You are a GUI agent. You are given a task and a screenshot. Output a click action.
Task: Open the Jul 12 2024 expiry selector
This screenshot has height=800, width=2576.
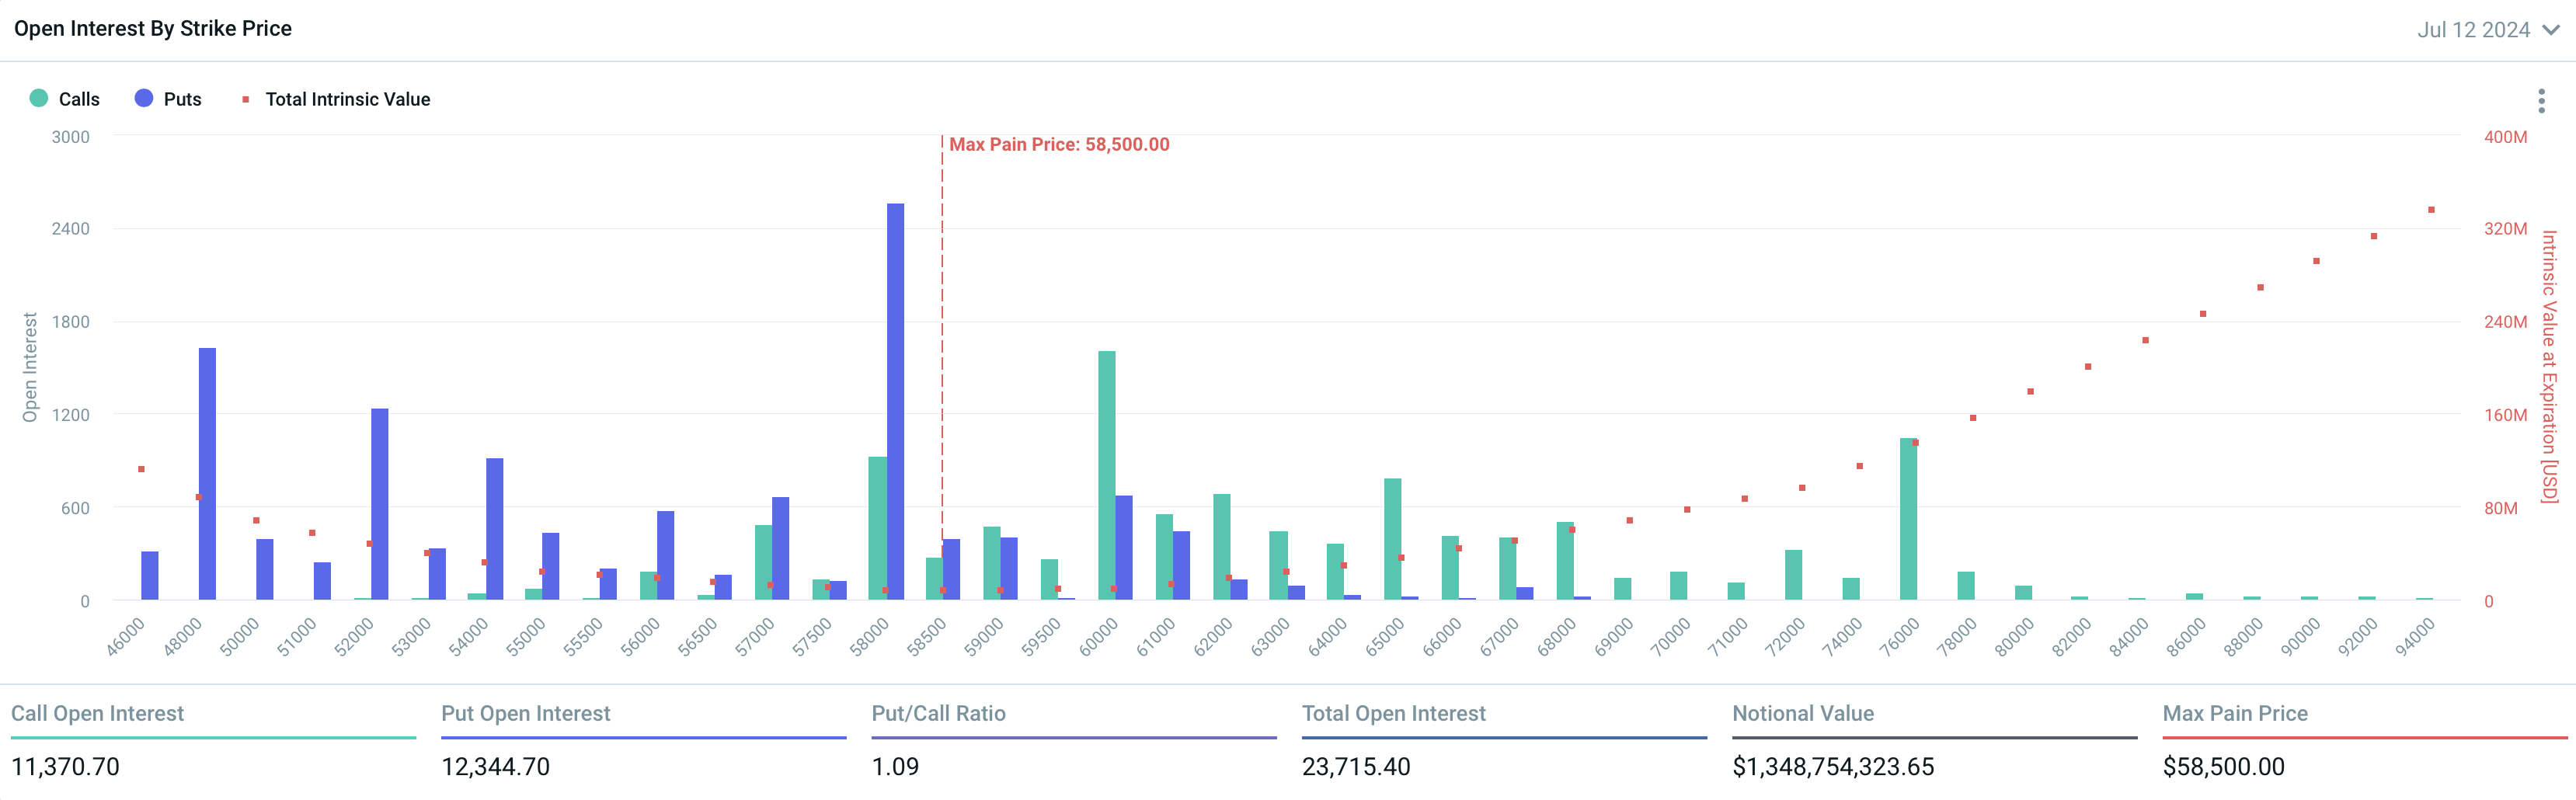point(2473,30)
